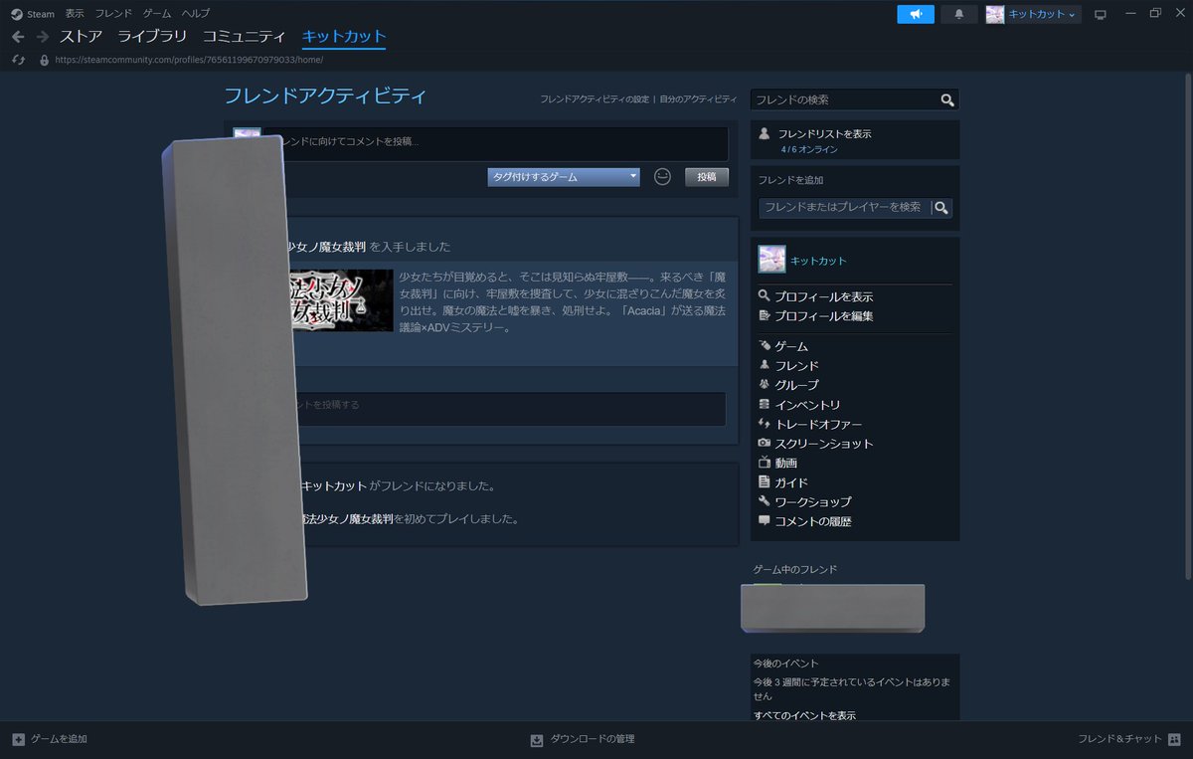Open スクリーンショット in the sidebar
Viewport: 1193px width, 759px height.
click(x=823, y=444)
